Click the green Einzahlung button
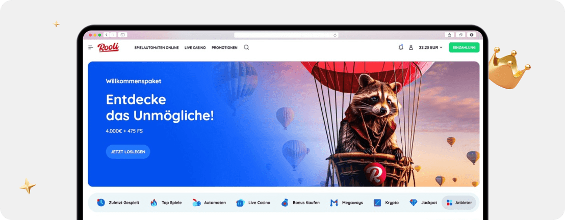This screenshot has width=565, height=220. click(464, 47)
